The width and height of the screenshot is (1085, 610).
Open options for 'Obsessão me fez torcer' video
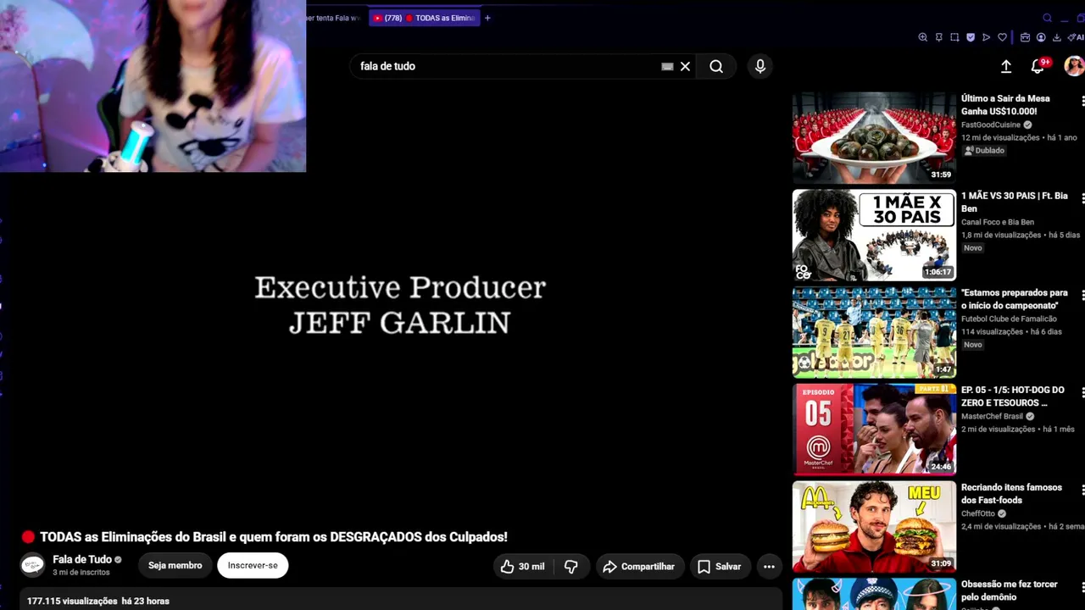click(1082, 588)
